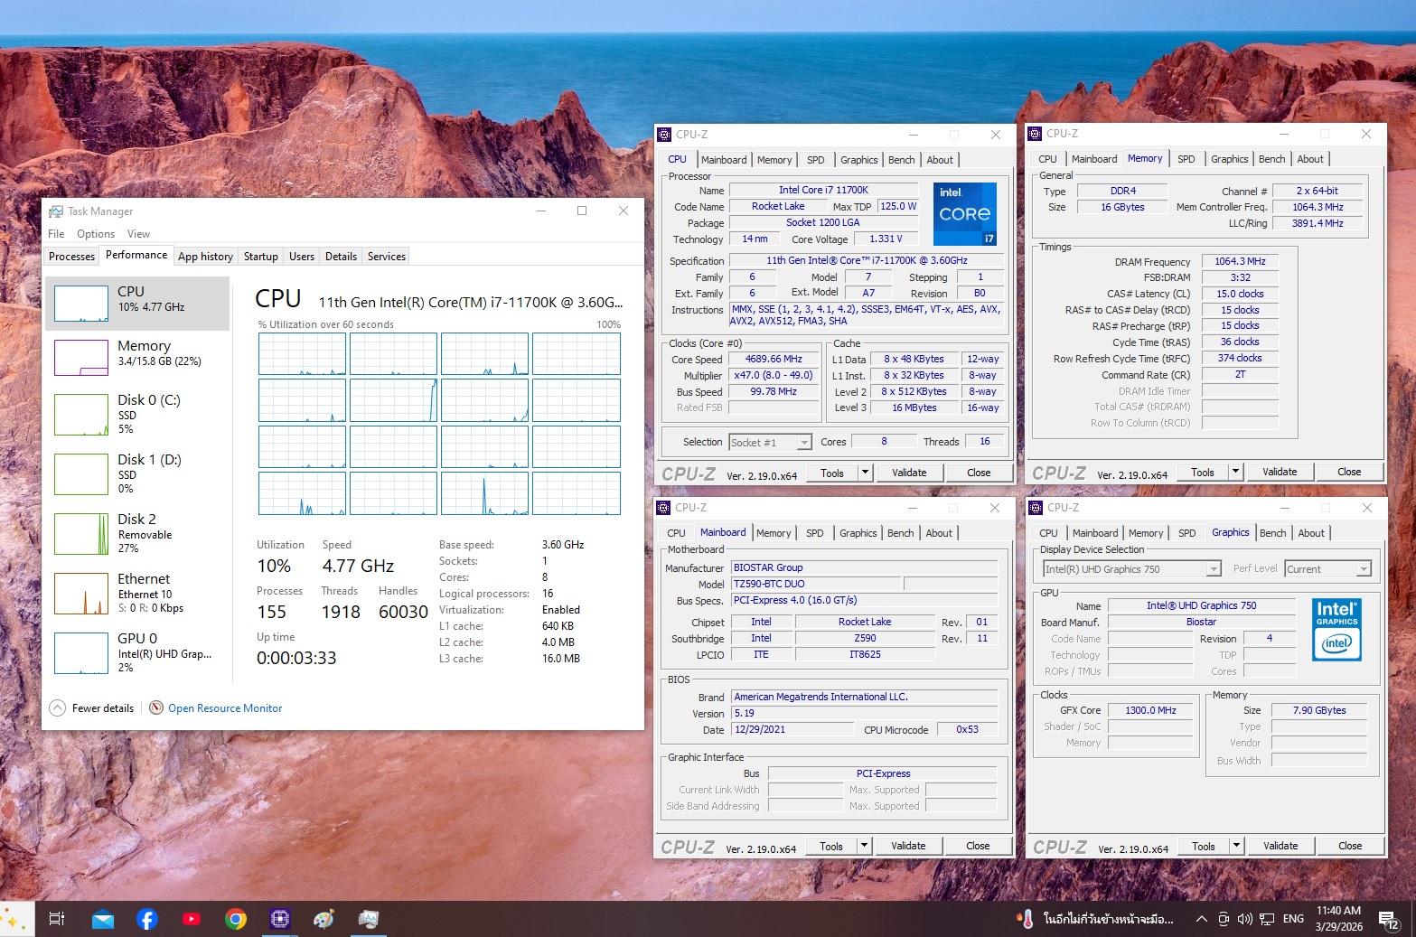
Task: Open the Options menu in Task Manager
Action: [96, 234]
